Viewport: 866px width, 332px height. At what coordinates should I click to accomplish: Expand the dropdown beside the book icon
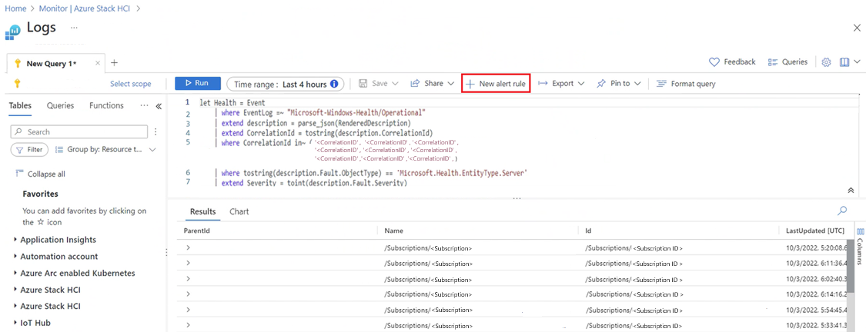pyautogui.click(x=857, y=62)
